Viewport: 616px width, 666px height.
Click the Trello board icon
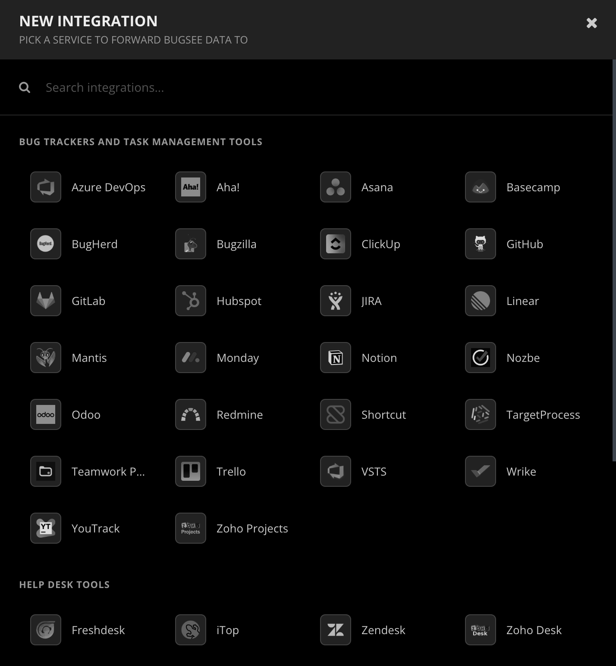pos(191,471)
